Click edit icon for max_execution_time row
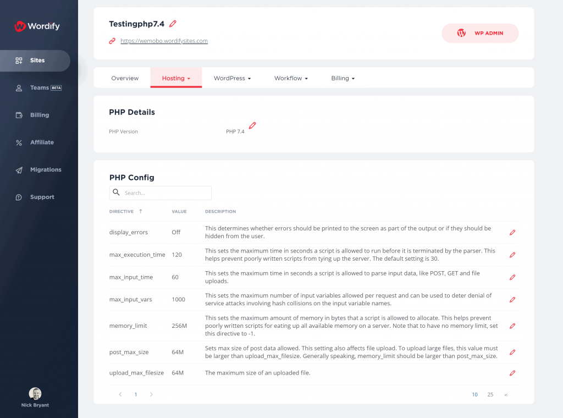Image resolution: width=563 pixels, height=418 pixels. coord(512,255)
